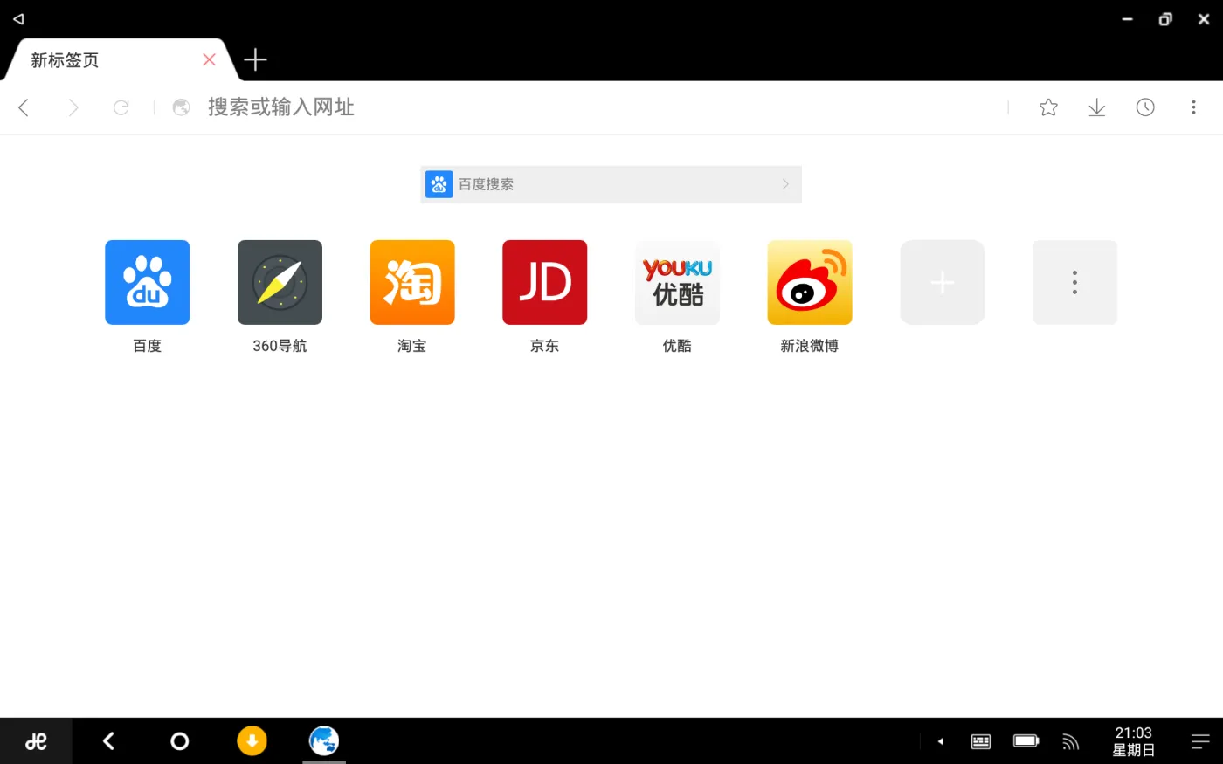Open the keyboard input icon in tray
1223x764 pixels.
(981, 741)
